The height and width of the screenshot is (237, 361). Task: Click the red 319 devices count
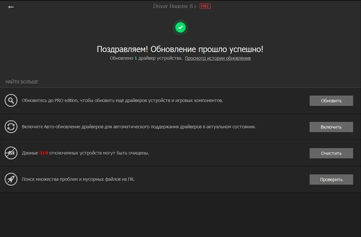click(43, 153)
